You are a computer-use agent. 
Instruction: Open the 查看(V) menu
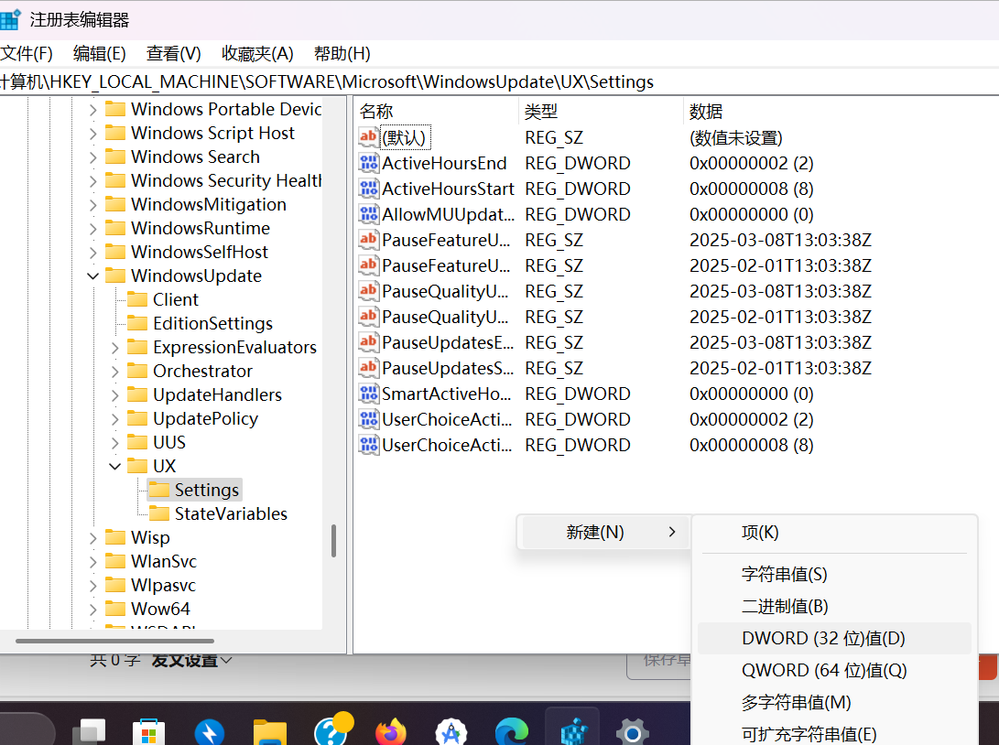pos(173,53)
